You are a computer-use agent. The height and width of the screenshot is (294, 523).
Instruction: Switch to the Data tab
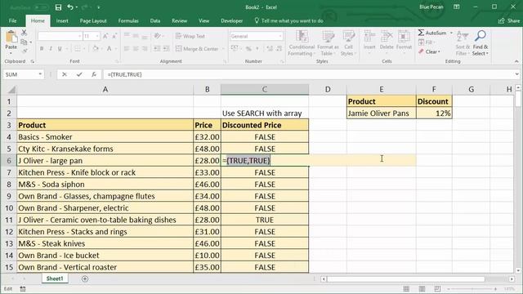pyautogui.click(x=154, y=20)
